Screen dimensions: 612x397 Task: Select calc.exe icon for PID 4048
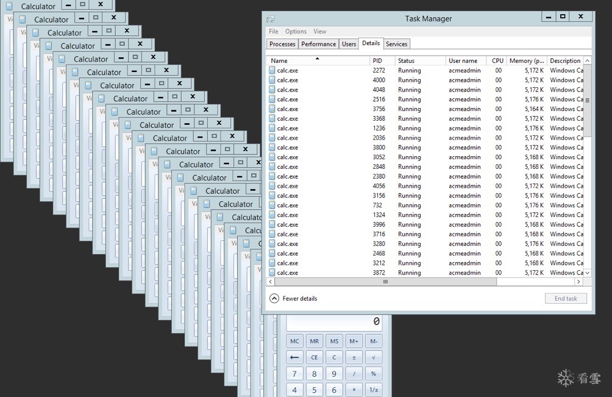[x=272, y=90]
